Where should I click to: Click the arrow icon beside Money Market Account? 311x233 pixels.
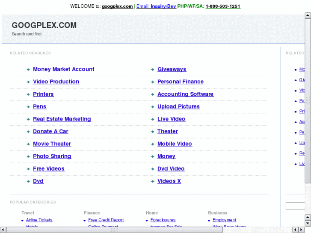coord(28,70)
